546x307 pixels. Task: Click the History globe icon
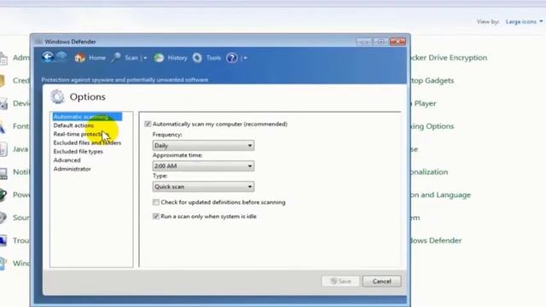pyautogui.click(x=159, y=58)
